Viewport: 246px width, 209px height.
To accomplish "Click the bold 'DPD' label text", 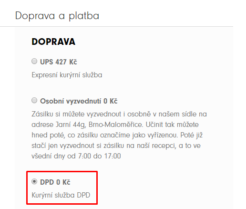I will pyautogui.click(x=47, y=182).
